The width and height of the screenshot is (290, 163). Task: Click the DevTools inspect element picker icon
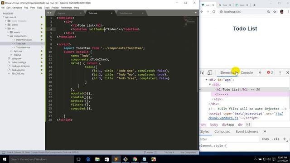pyautogui.click(x=202, y=72)
